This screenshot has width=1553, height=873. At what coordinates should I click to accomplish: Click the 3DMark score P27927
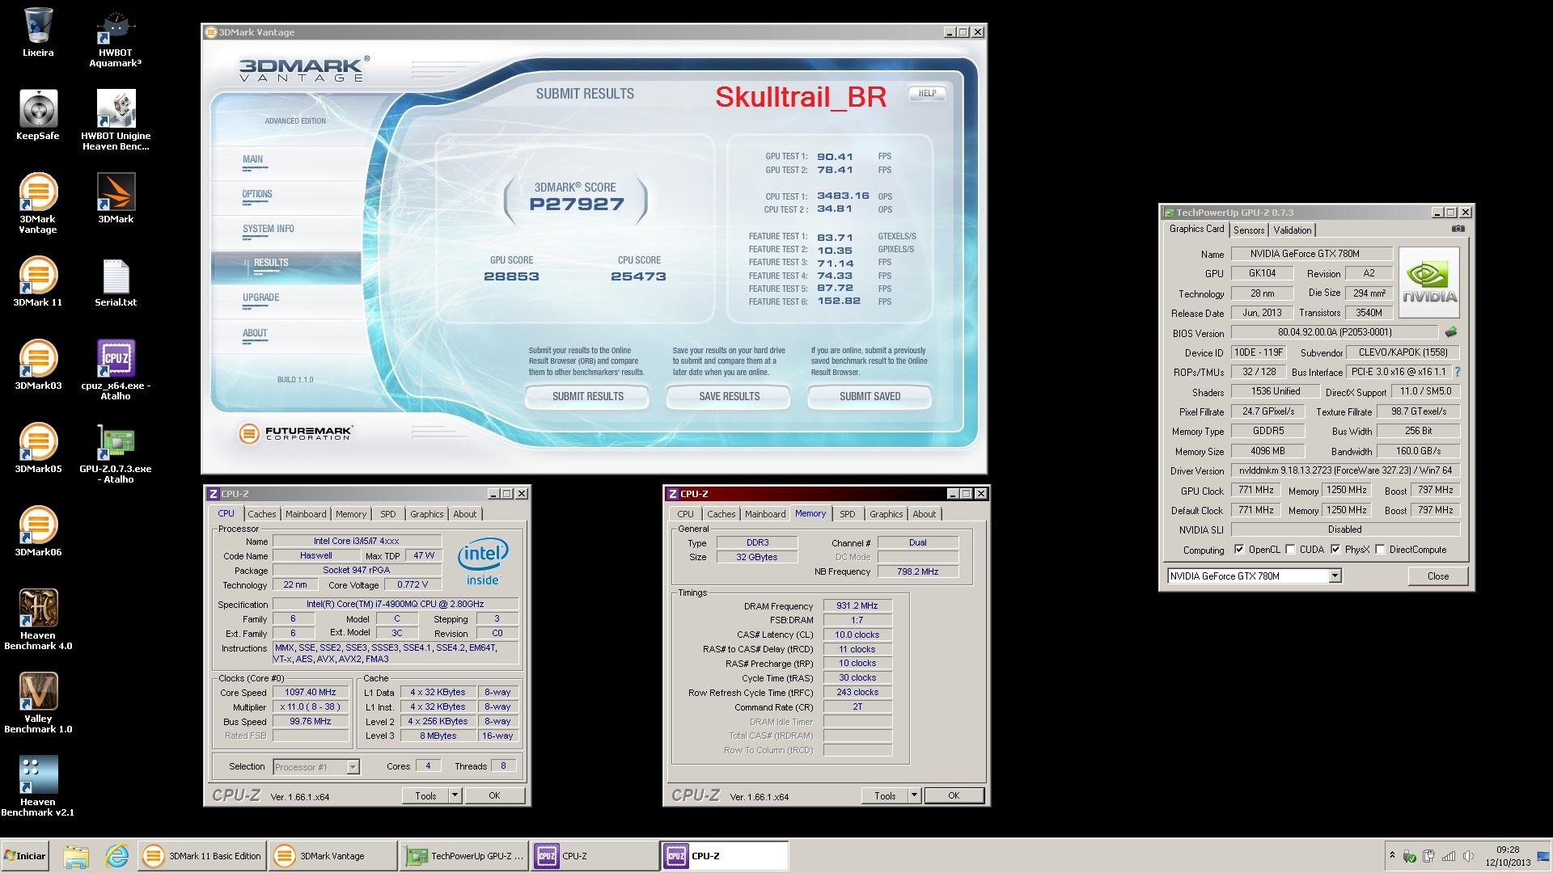[x=576, y=205]
